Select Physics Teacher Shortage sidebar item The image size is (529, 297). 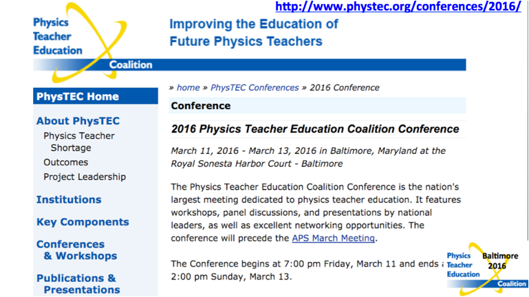tap(79, 142)
